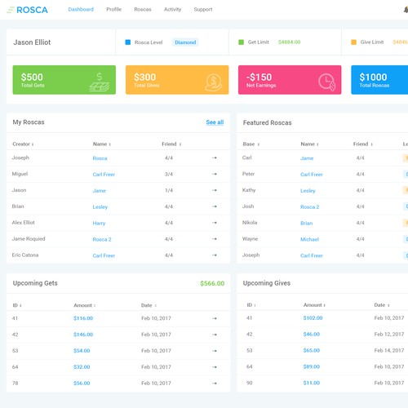Sort Featured Roscas by Name
Screen dimensions: 408x408
[309, 144]
